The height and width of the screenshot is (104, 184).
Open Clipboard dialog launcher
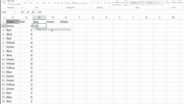pyautogui.click(x=22, y=8)
